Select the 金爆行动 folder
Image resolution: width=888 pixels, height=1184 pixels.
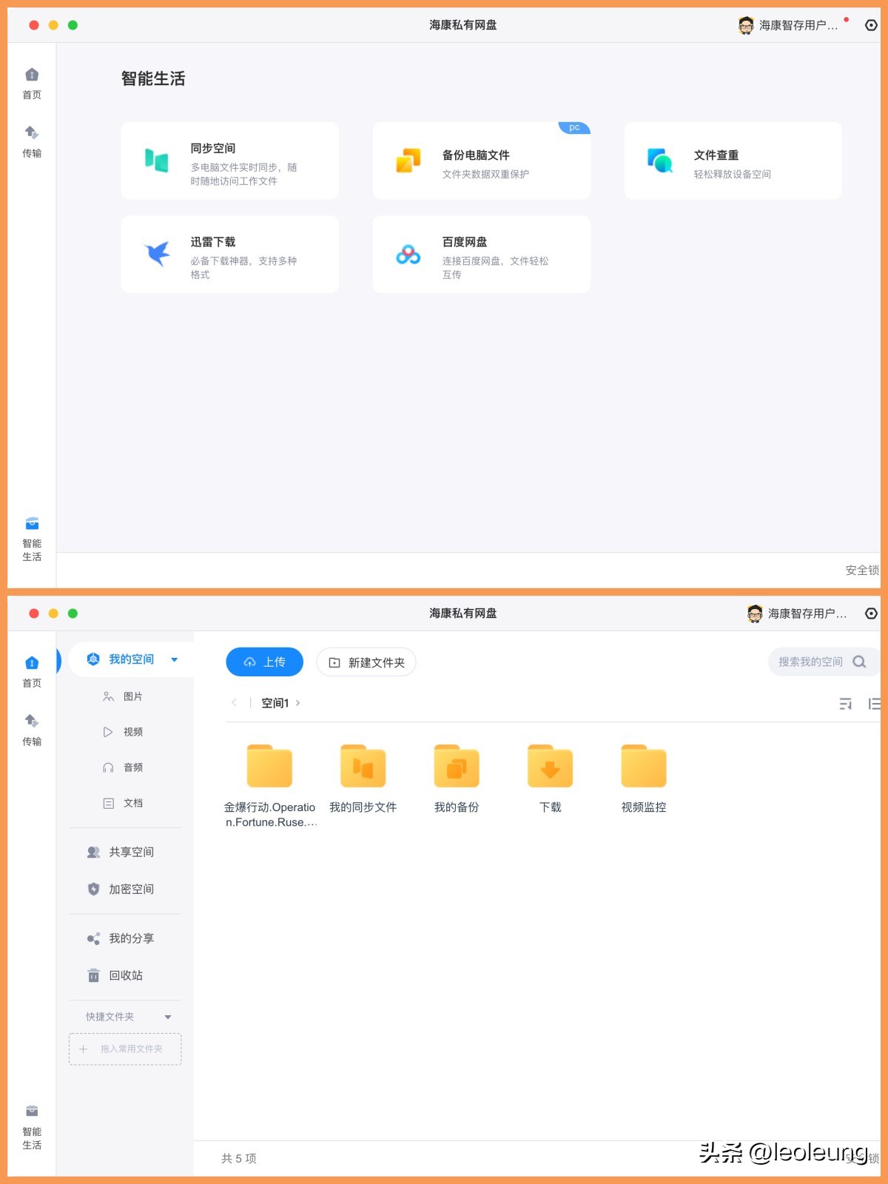point(270,786)
